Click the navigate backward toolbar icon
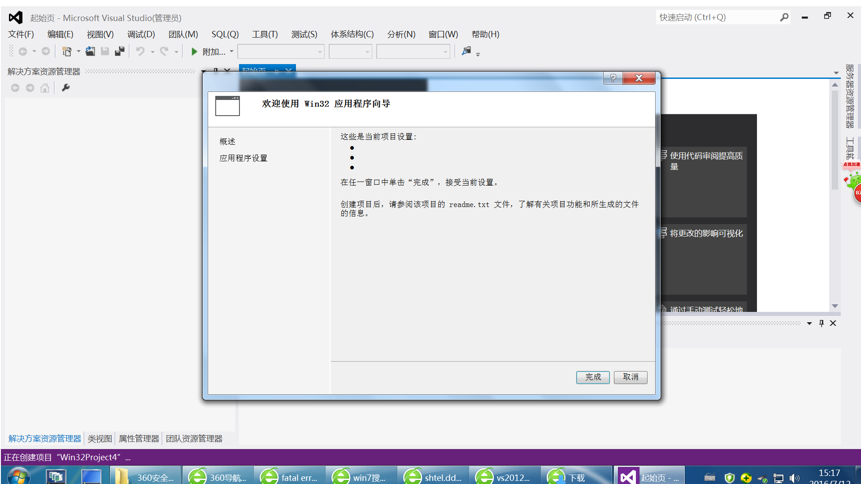Viewport: 861px width, 484px height. point(23,52)
